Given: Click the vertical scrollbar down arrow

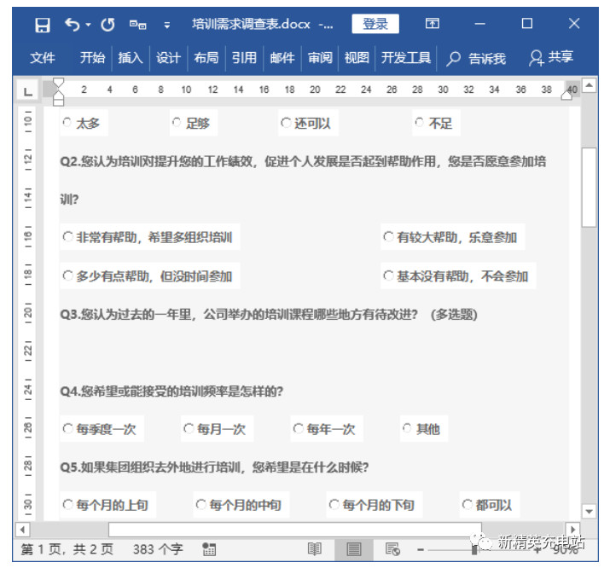Looking at the screenshot, I should 589,512.
